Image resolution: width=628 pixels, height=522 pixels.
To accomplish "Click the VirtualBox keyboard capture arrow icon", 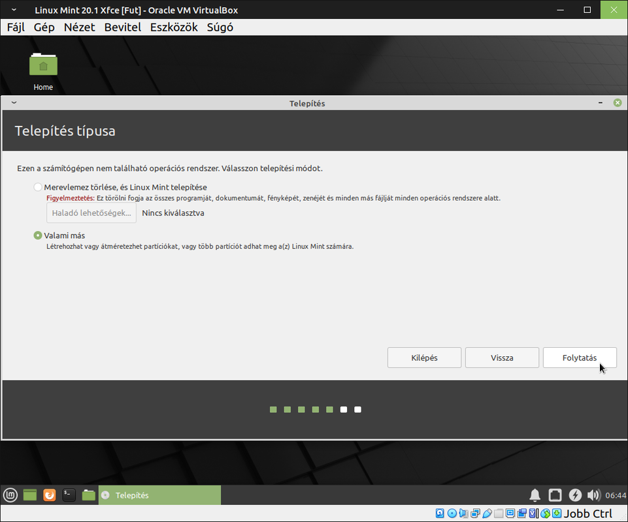I will pos(557,514).
